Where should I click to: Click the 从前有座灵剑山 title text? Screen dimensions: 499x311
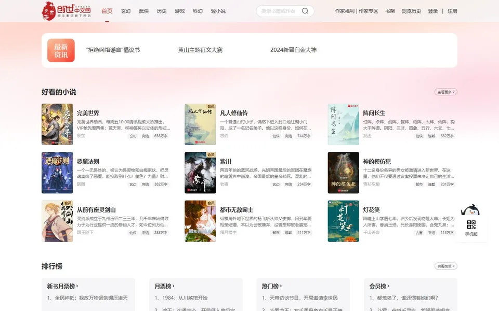click(x=97, y=210)
